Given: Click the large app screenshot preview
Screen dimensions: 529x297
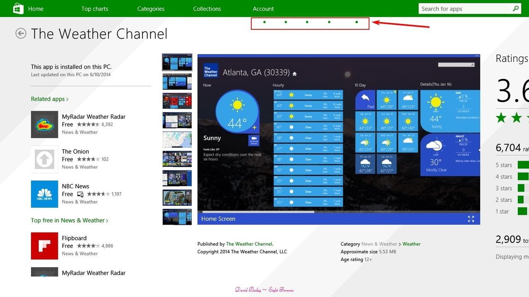Looking at the screenshot, I should tap(339, 139).
